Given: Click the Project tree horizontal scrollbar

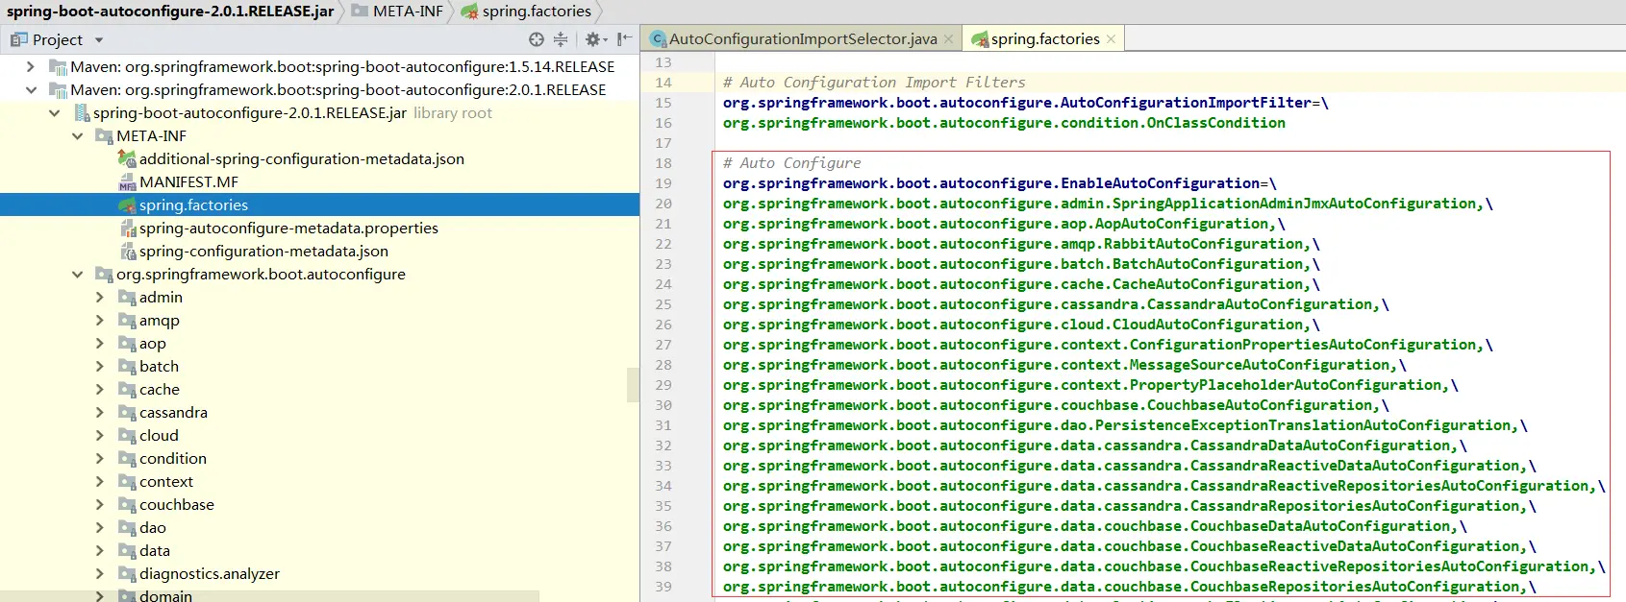Looking at the screenshot, I should click(x=269, y=596).
